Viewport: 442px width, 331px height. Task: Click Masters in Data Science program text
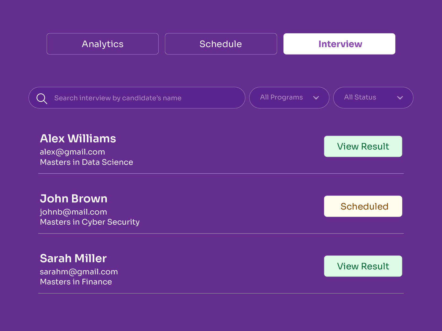(x=86, y=162)
